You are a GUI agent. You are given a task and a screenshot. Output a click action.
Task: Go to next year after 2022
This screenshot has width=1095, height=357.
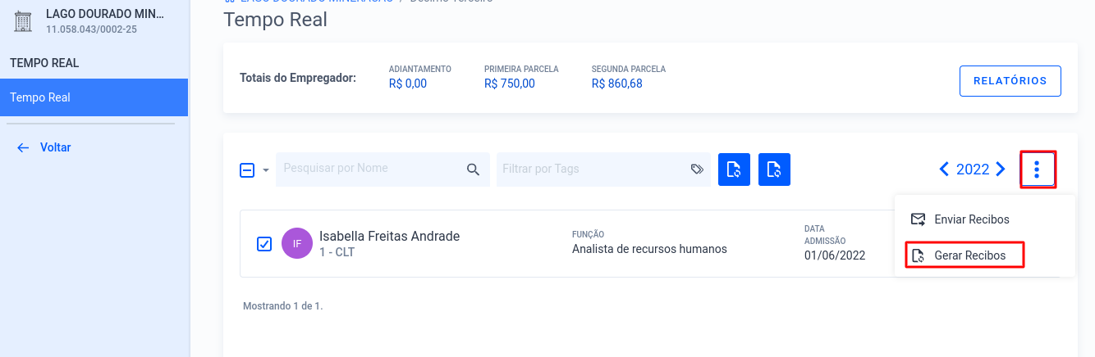click(1000, 169)
